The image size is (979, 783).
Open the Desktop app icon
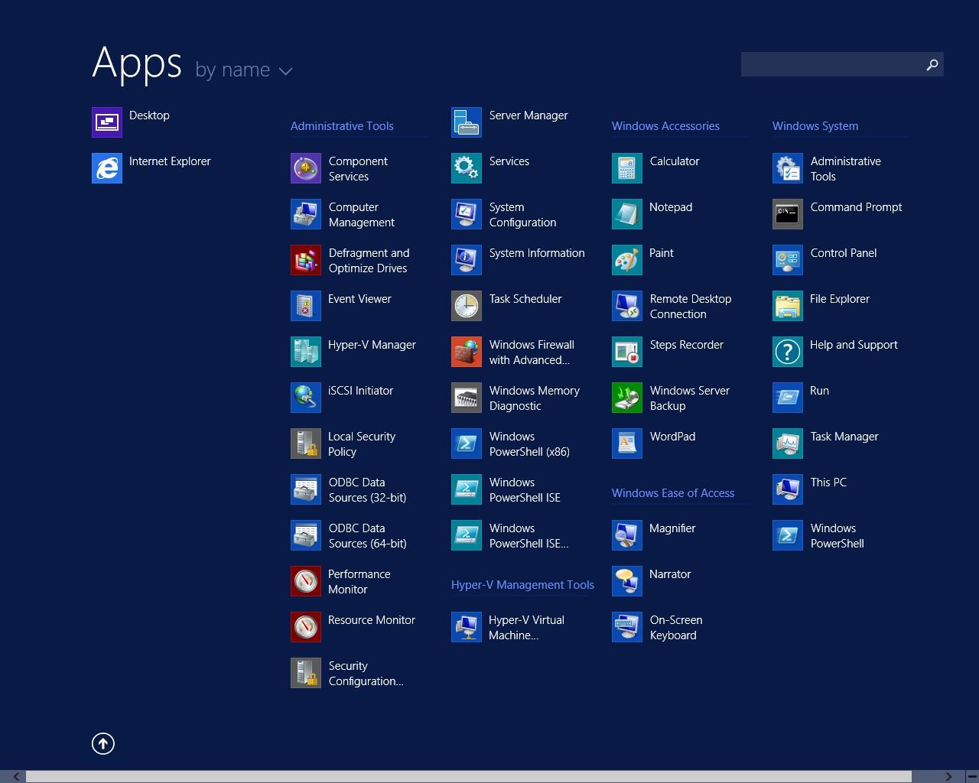[x=107, y=122]
